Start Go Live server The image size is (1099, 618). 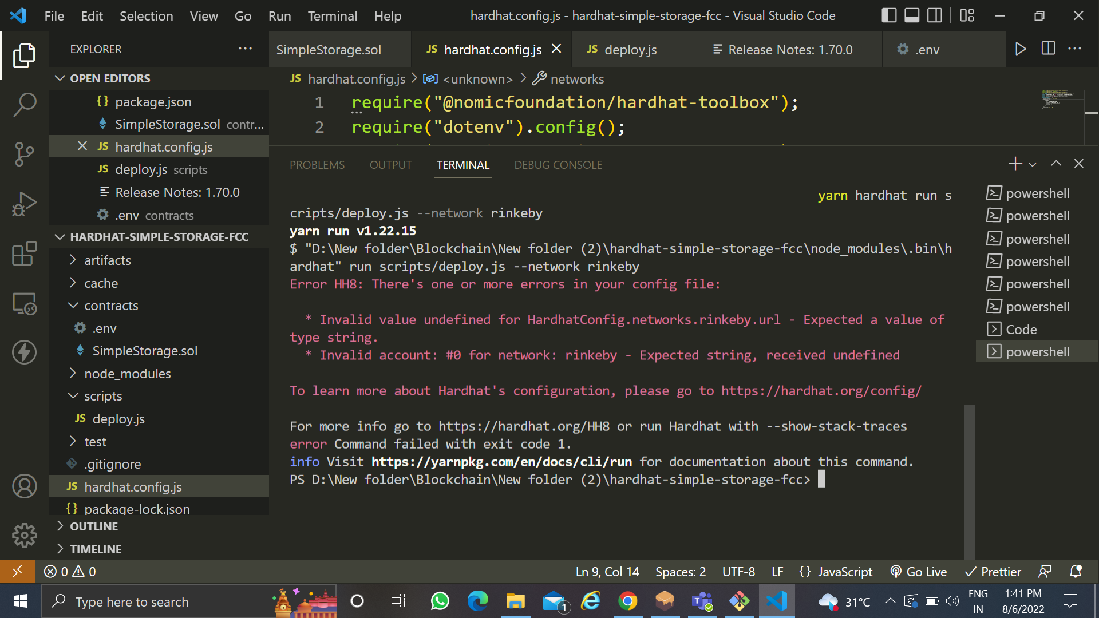[919, 572]
